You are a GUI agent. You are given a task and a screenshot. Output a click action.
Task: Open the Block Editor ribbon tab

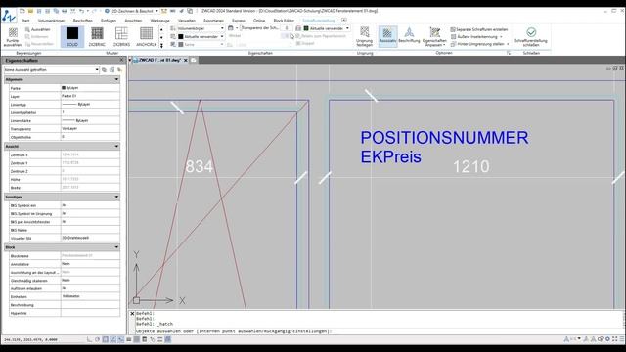coord(284,20)
